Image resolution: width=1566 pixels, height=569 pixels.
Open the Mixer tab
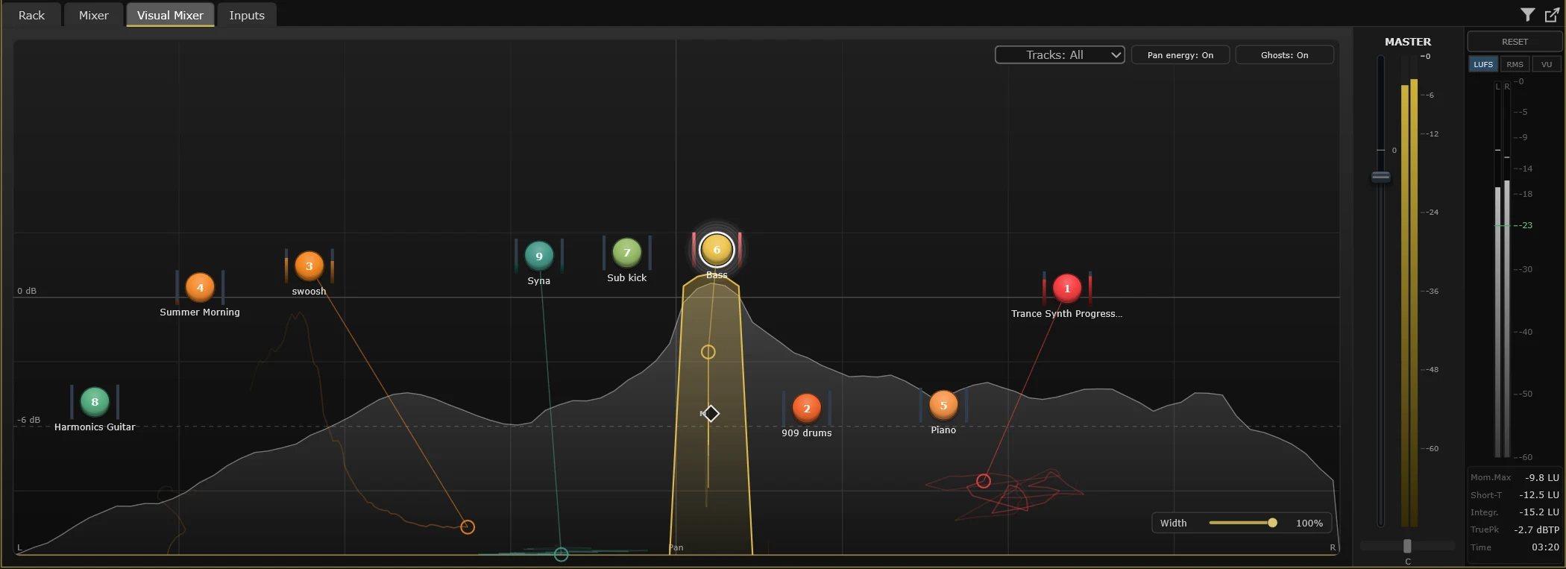94,15
